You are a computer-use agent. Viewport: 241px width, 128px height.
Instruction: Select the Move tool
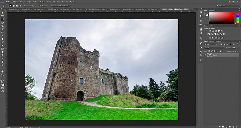coord(2,13)
